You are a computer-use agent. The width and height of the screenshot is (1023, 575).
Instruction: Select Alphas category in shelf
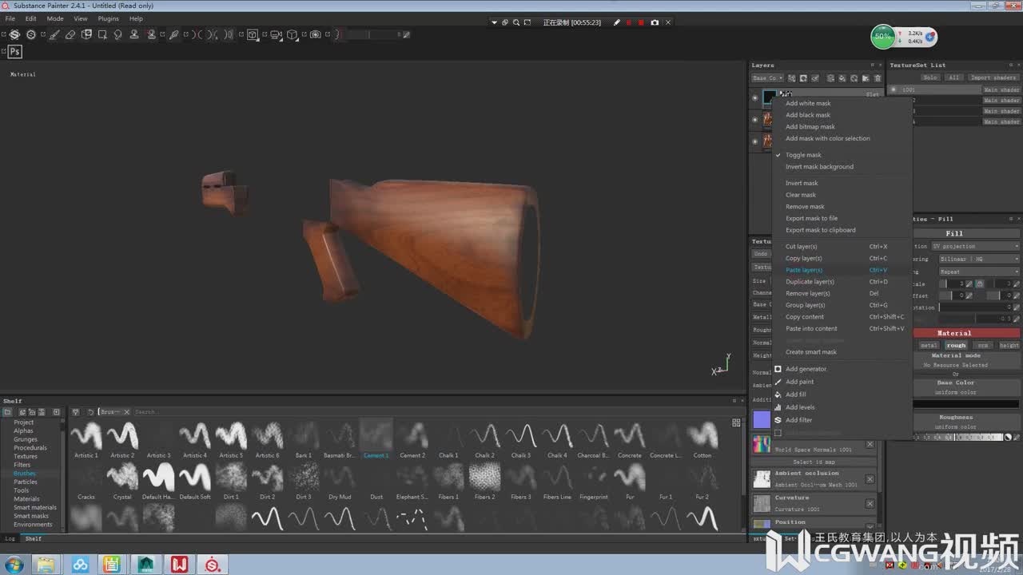click(x=23, y=431)
